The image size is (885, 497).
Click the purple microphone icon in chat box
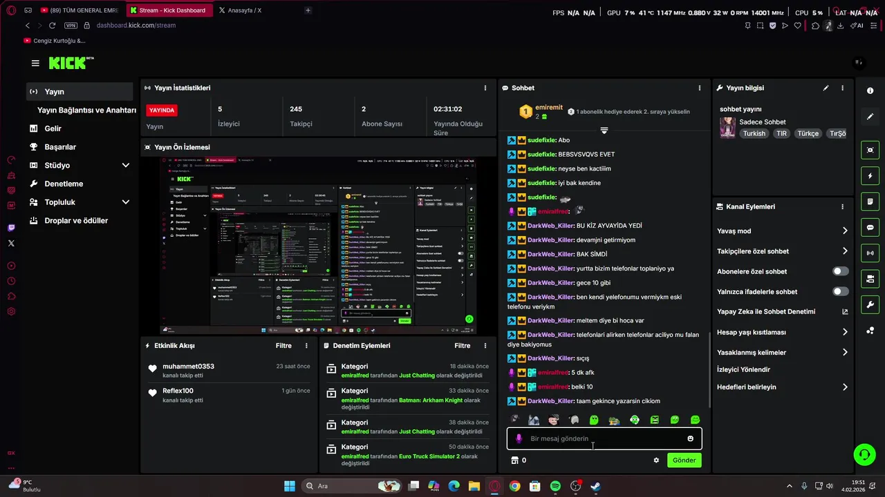pyautogui.click(x=519, y=438)
